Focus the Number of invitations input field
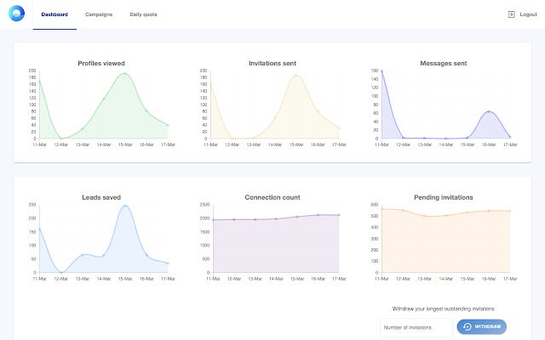Viewport: 545px width, 340px height. tap(416, 327)
